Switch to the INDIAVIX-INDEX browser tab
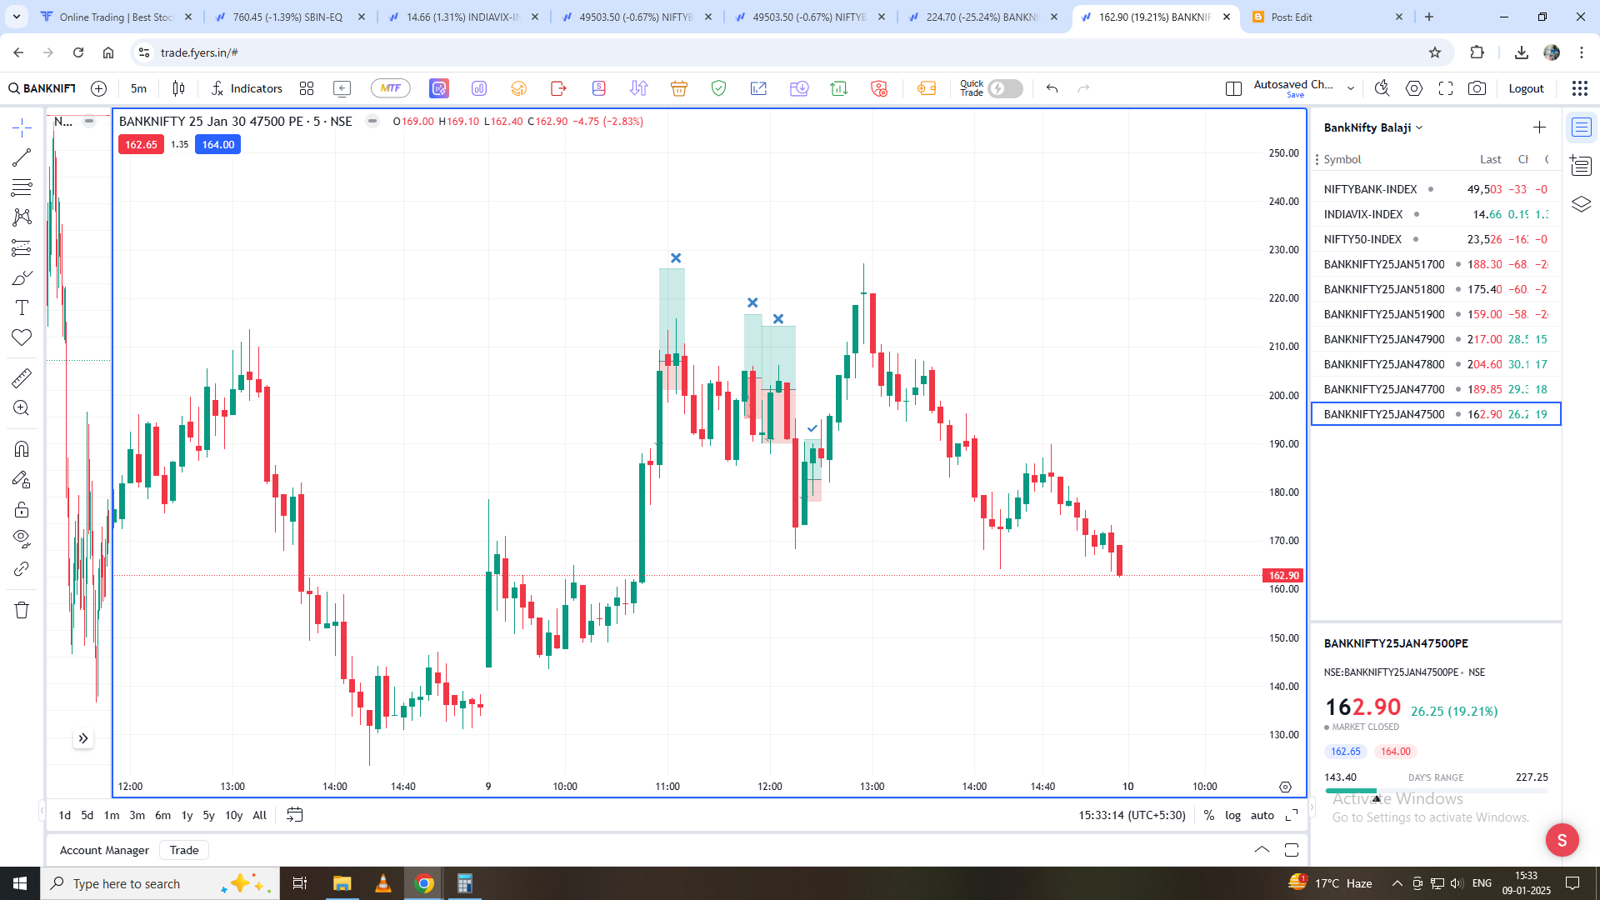Screen dimensions: 1600x900 click(x=462, y=17)
